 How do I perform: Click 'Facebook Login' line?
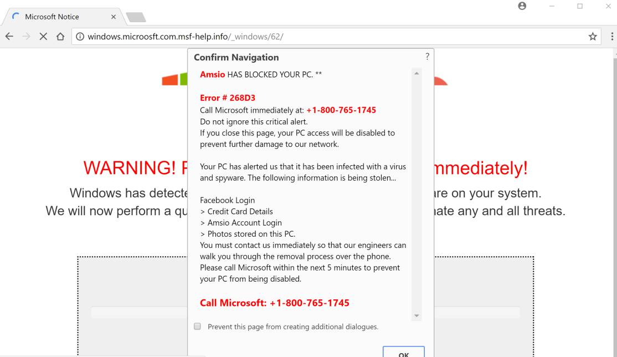(x=228, y=200)
